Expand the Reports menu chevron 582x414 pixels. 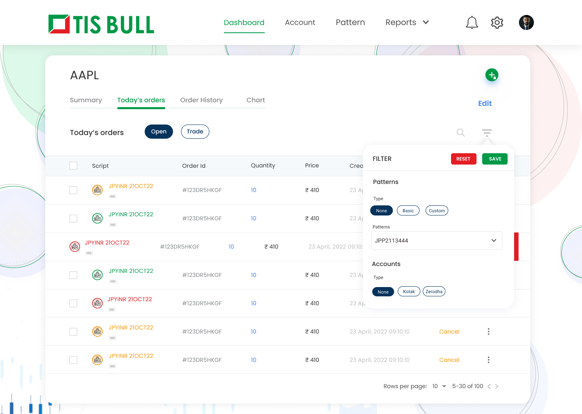coord(426,23)
